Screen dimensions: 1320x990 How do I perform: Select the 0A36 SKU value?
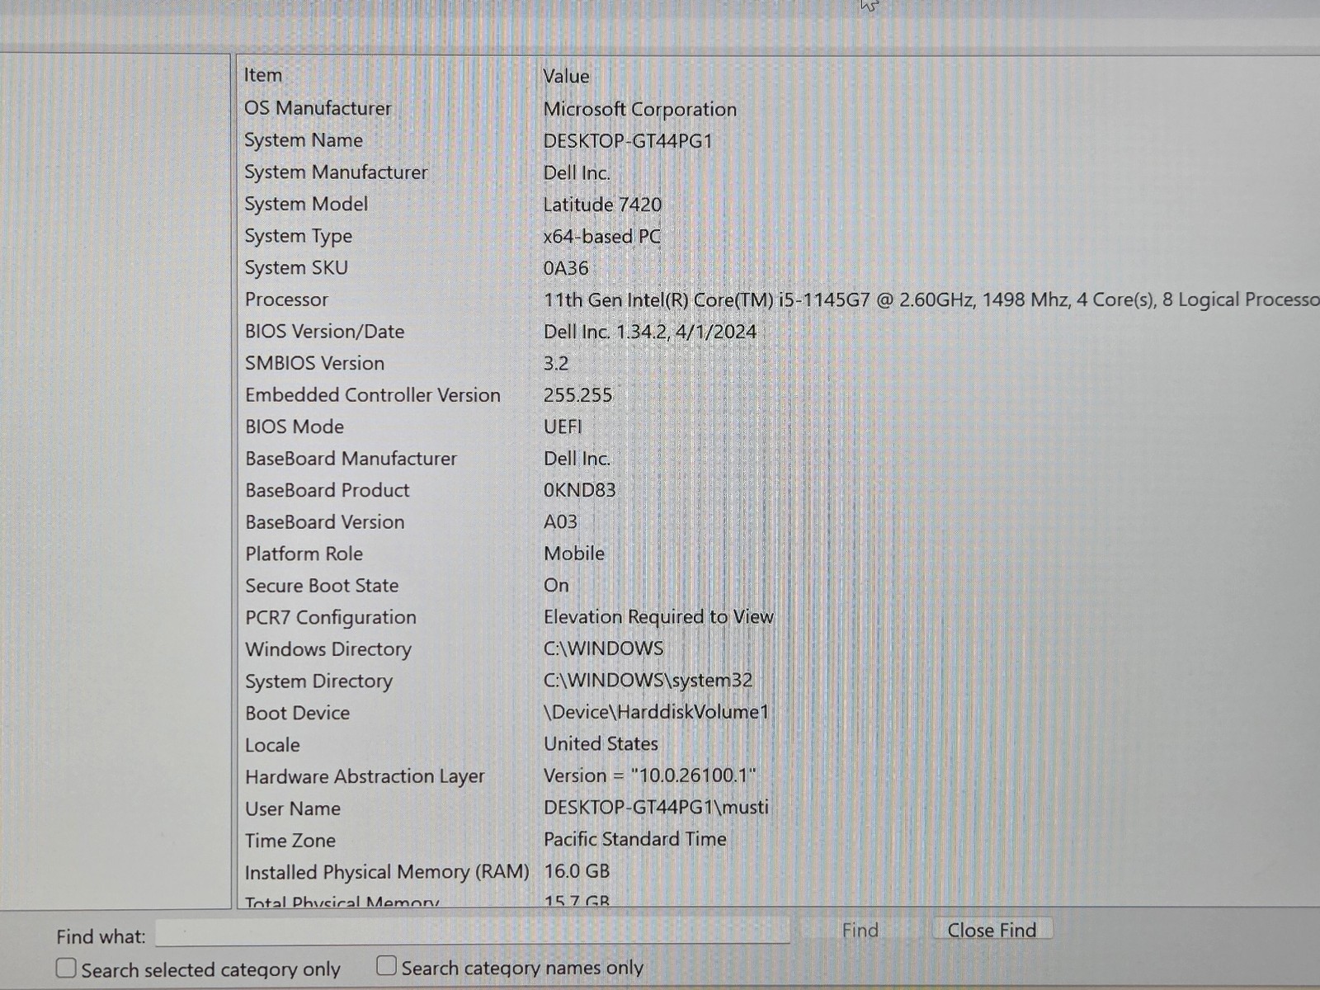(x=566, y=268)
